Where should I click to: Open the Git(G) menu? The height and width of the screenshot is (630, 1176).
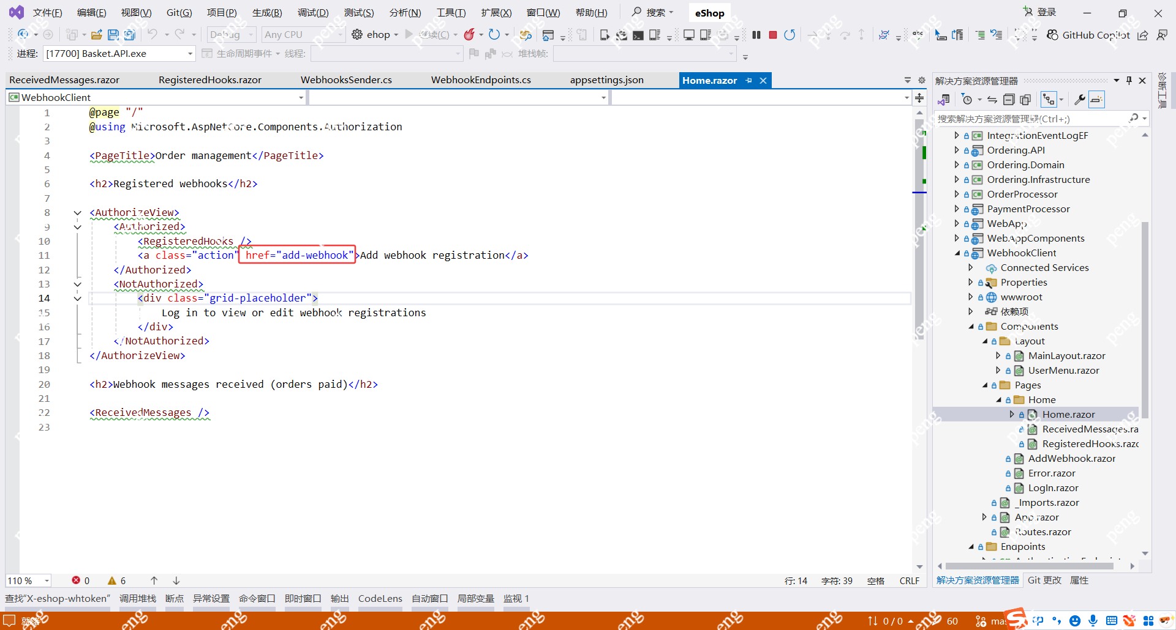179,13
